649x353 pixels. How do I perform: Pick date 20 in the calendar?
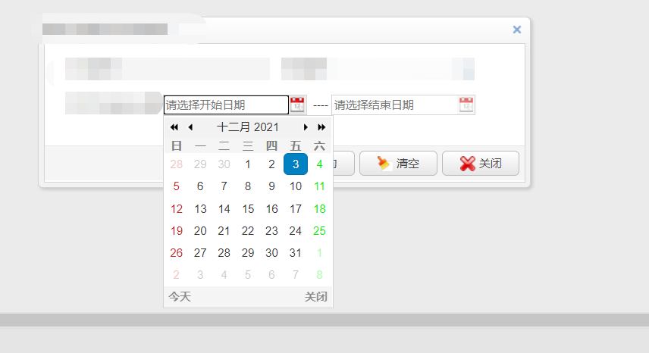coord(200,230)
